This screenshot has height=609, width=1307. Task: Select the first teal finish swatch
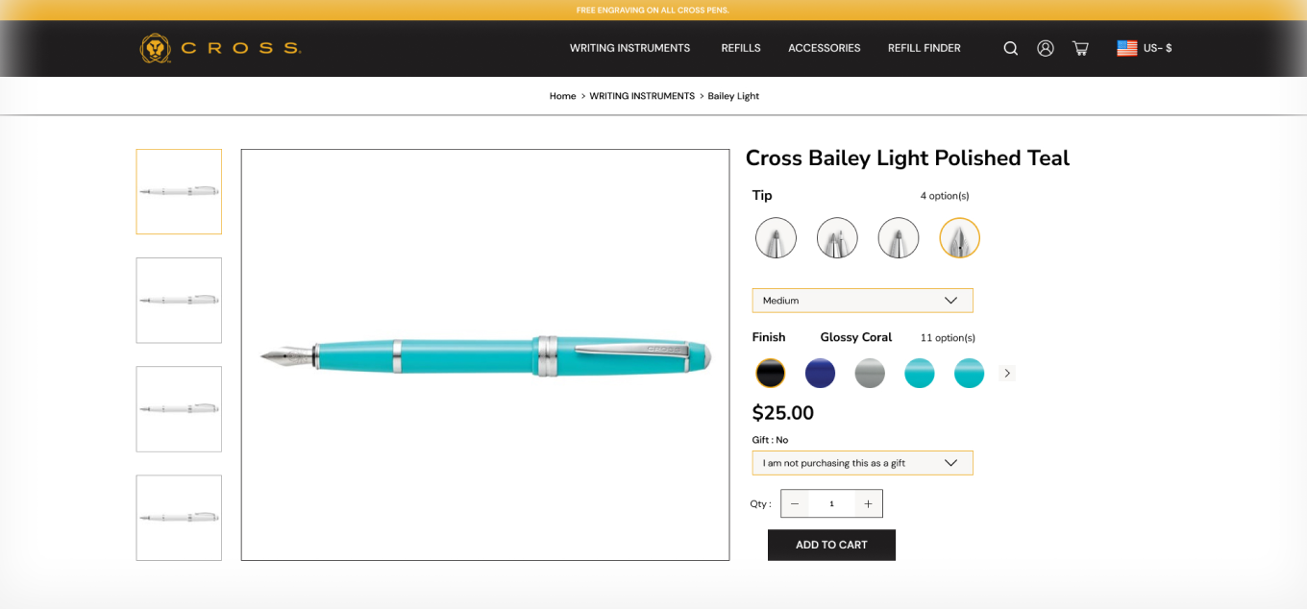pos(920,373)
